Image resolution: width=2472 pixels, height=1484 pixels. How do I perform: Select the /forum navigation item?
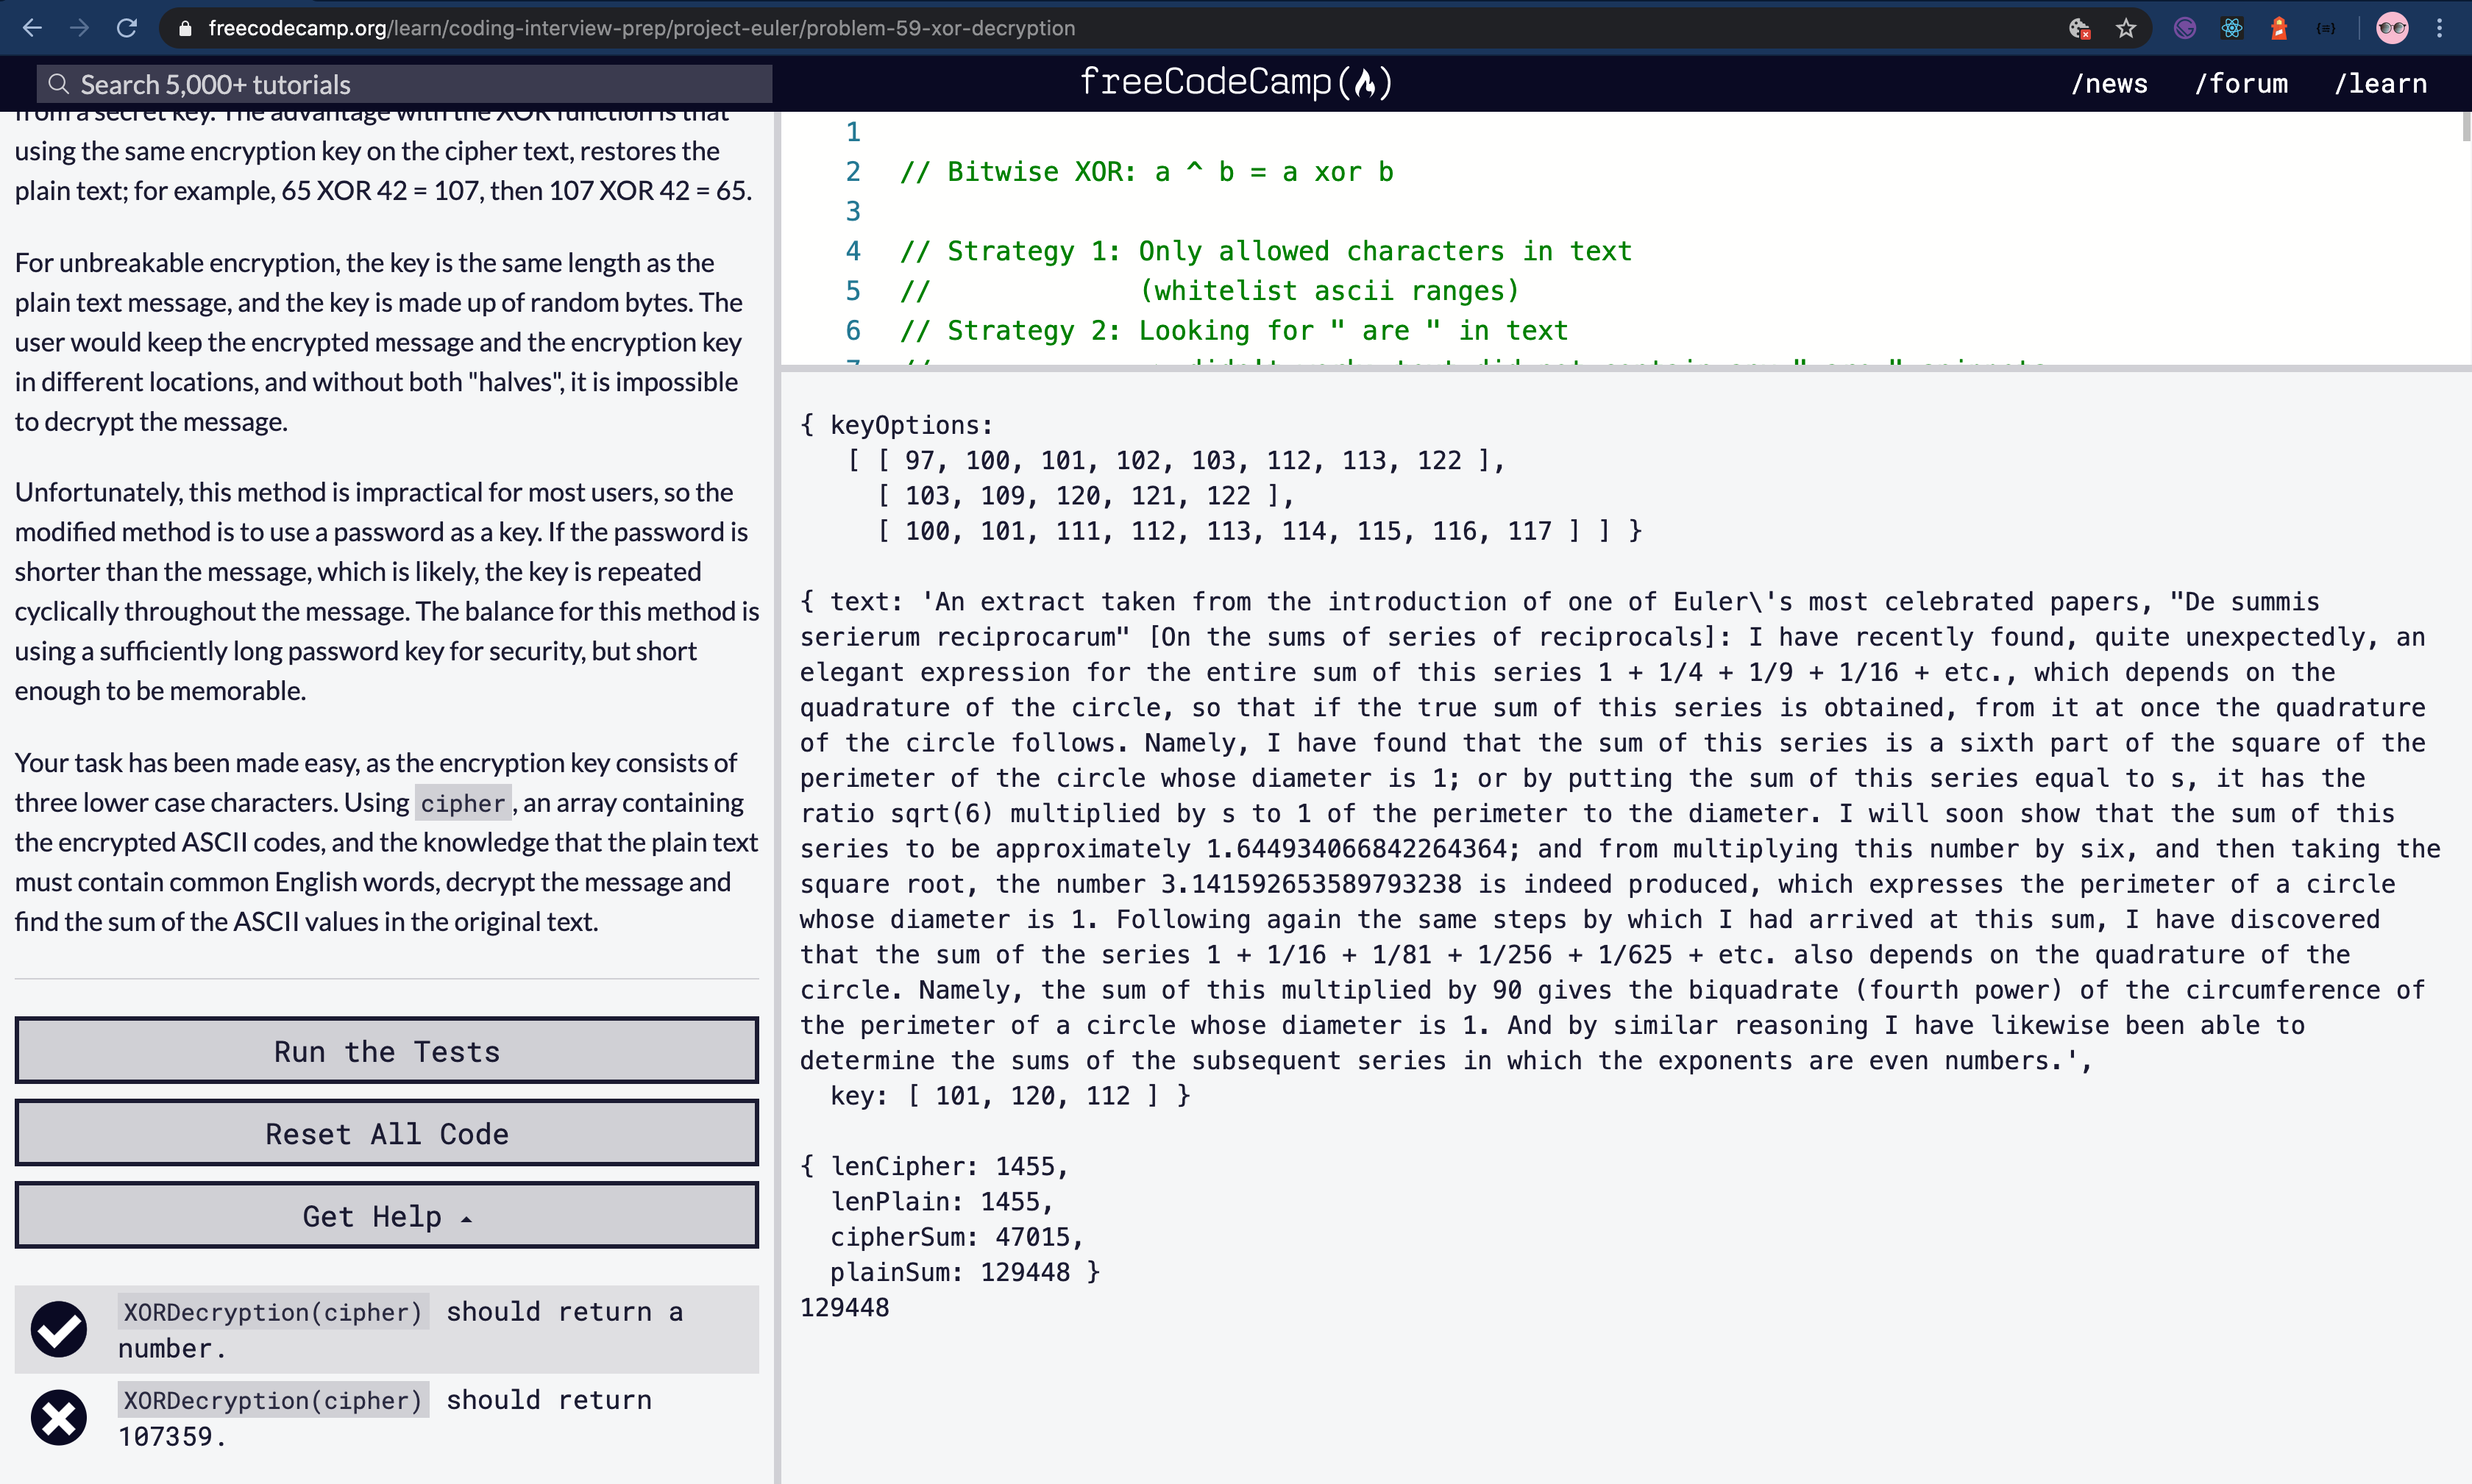pos(2241,83)
